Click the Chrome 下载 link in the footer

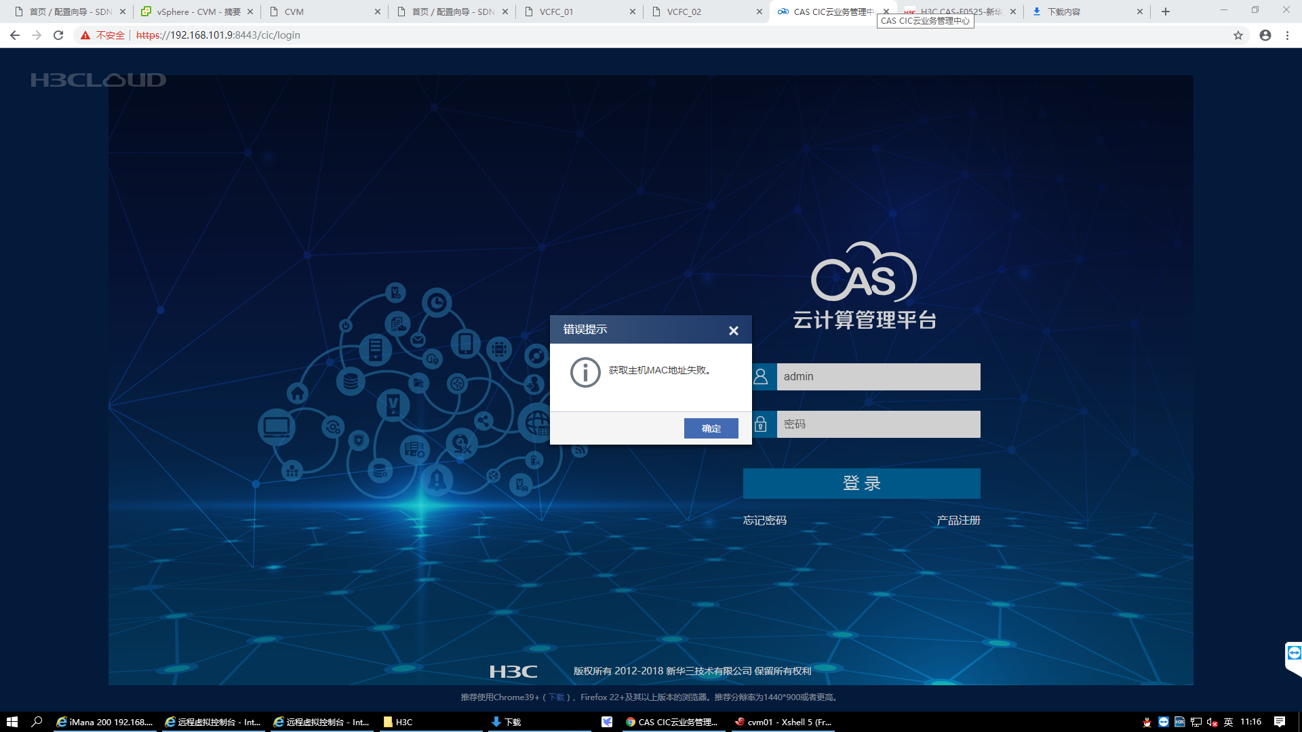pyautogui.click(x=556, y=697)
